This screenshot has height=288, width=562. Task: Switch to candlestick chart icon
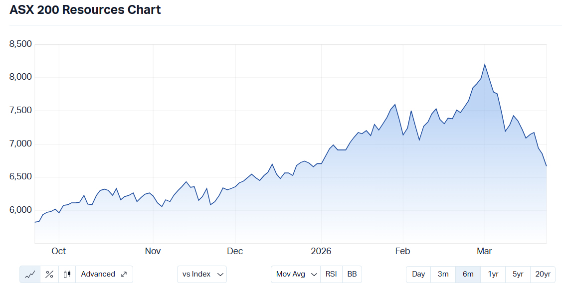pyautogui.click(x=67, y=274)
